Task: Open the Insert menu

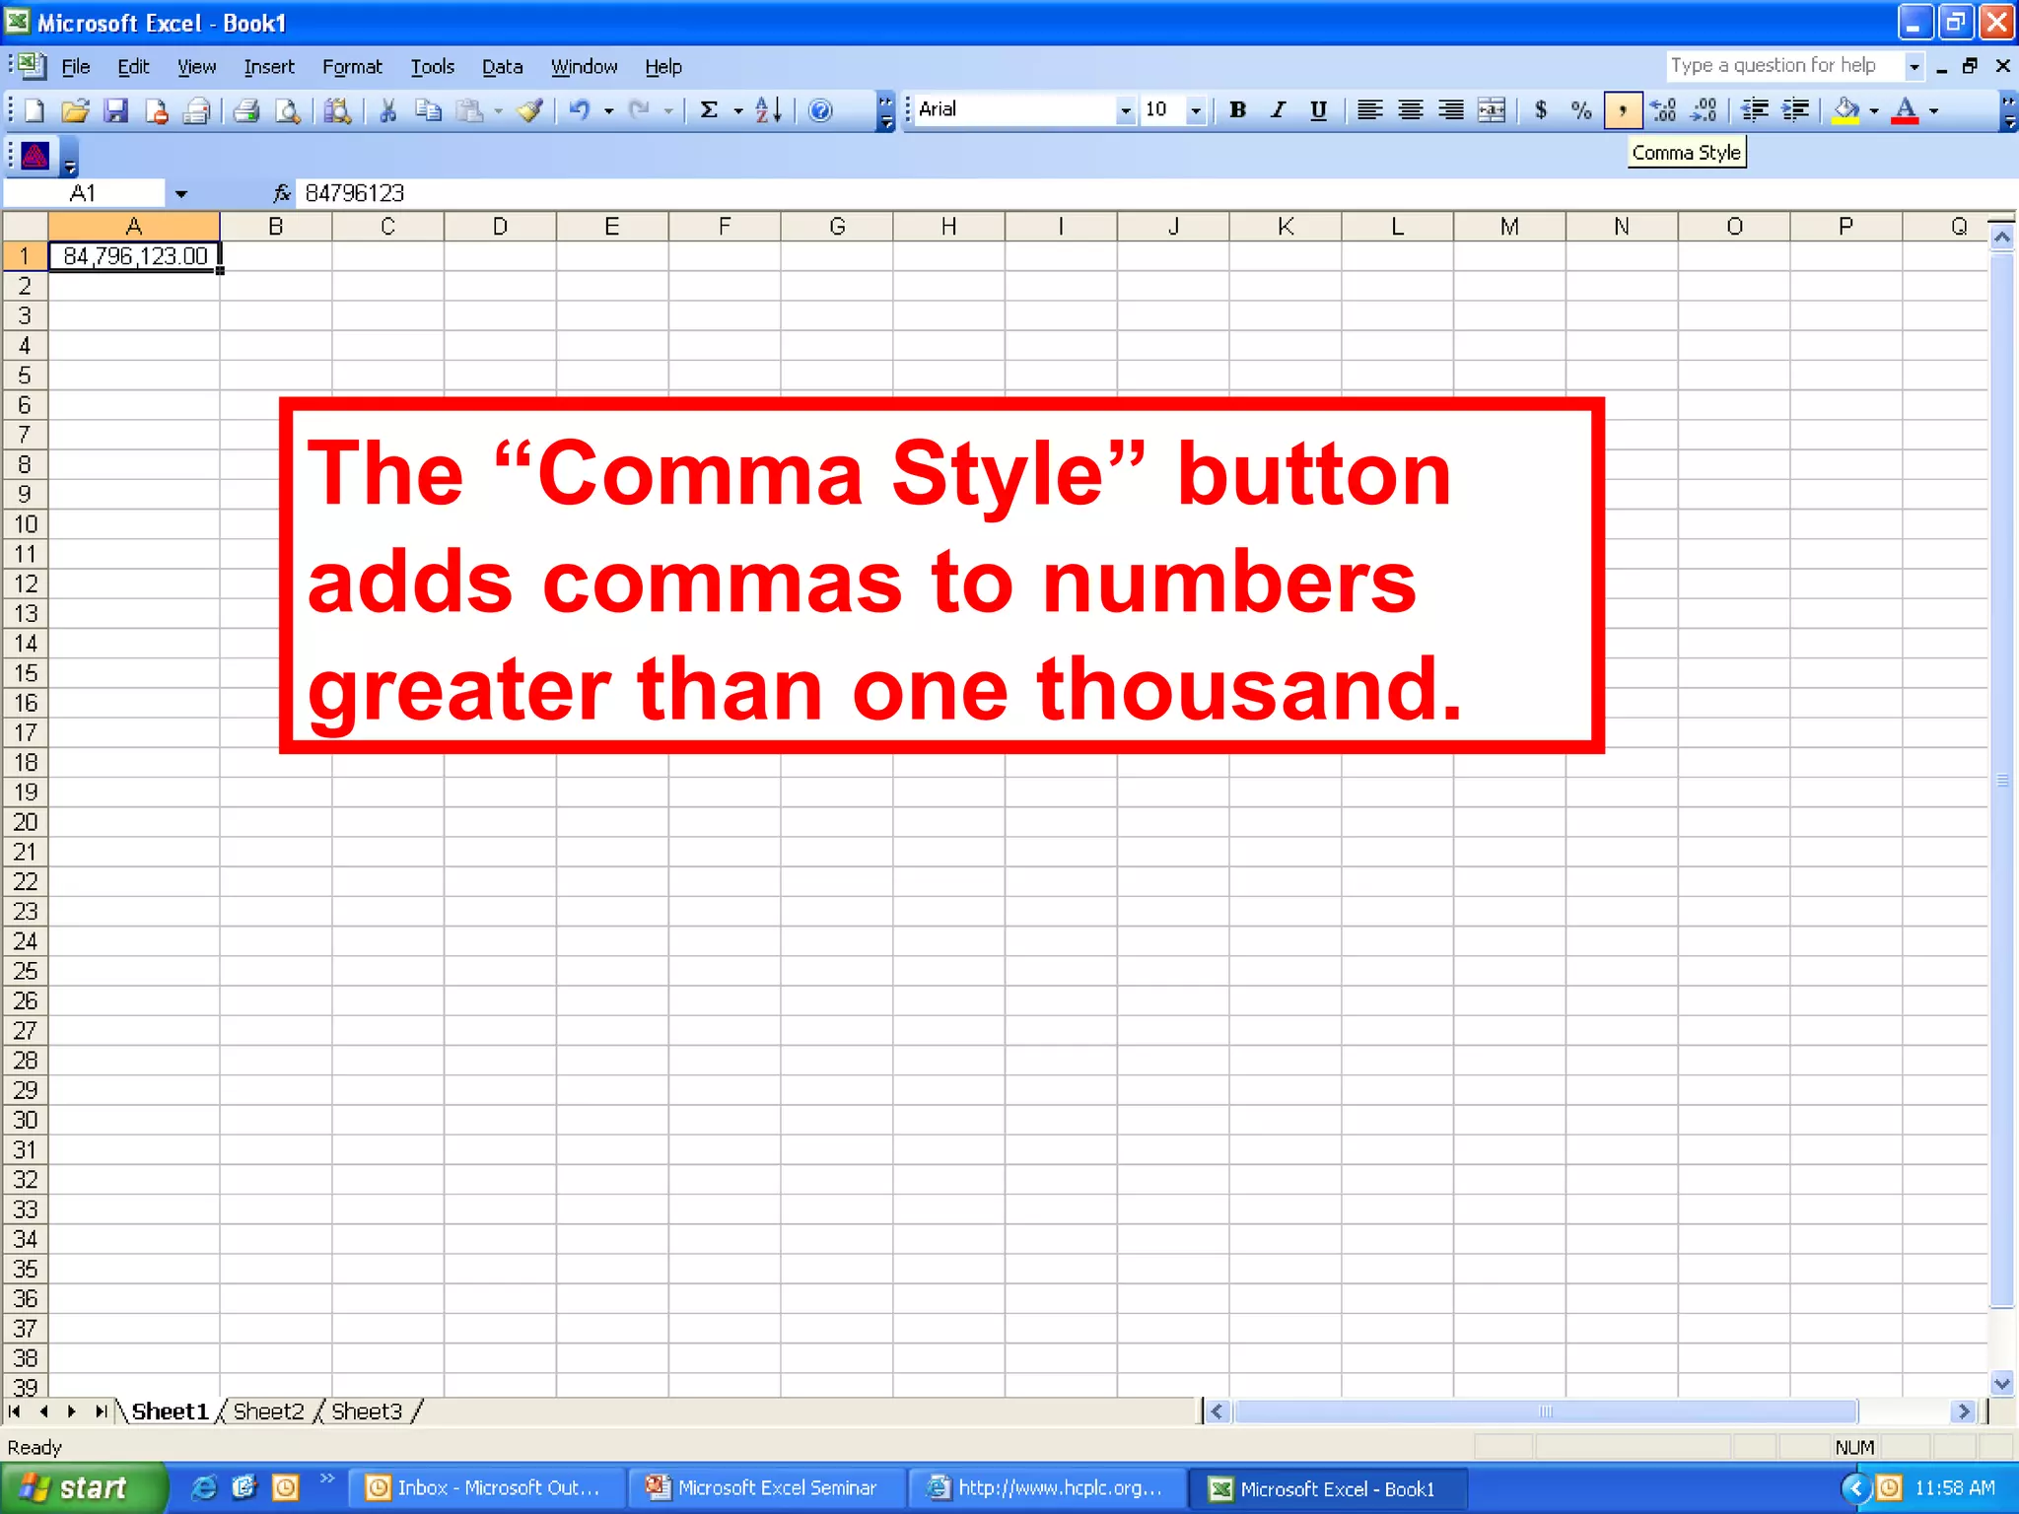Action: [x=269, y=66]
